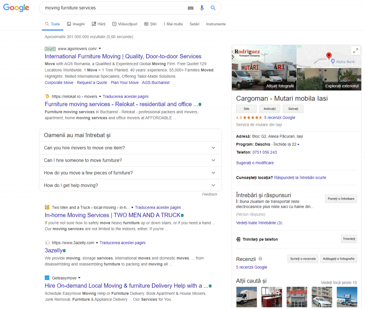The width and height of the screenshot is (365, 309).
Task: Open the Instrumente options
Action: tap(216, 24)
